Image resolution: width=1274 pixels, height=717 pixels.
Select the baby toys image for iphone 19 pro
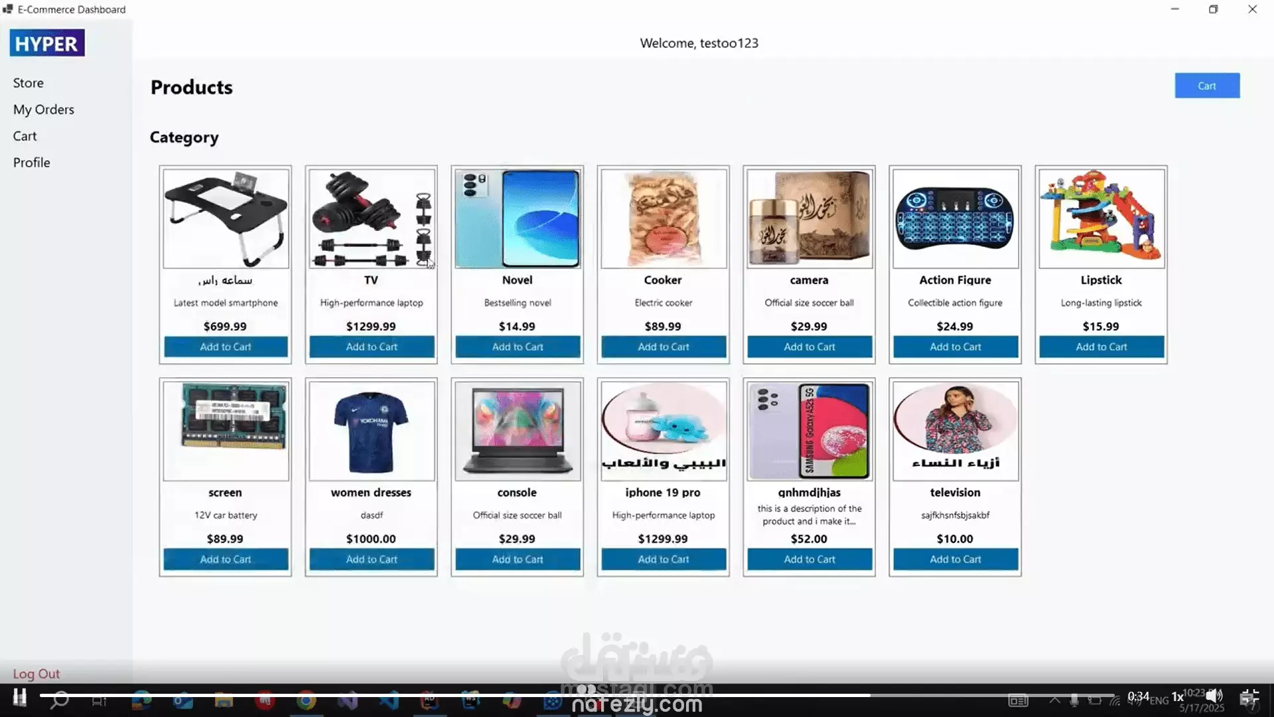[x=664, y=431]
